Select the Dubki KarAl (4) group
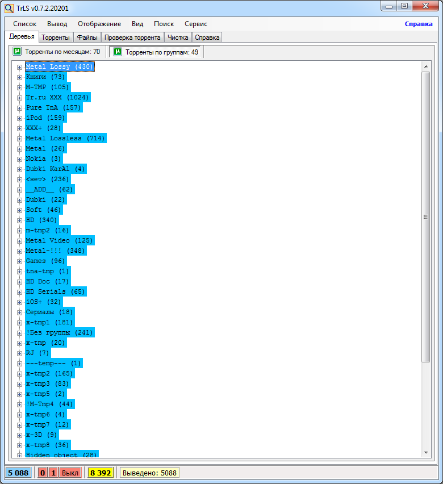 click(x=56, y=169)
